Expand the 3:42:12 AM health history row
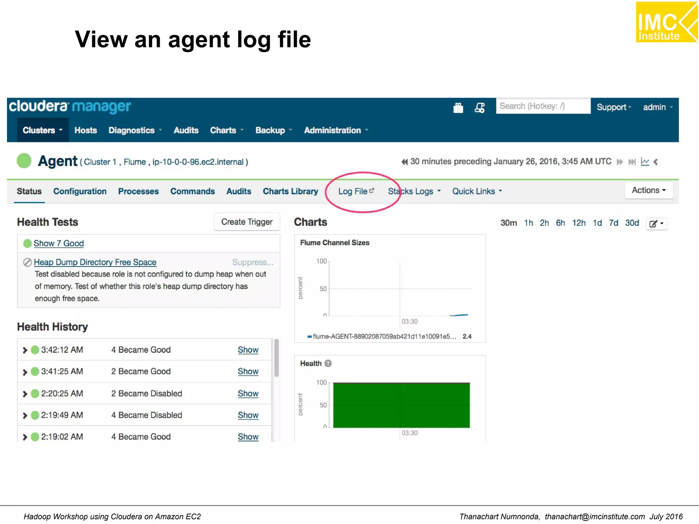699x524 pixels. point(25,350)
